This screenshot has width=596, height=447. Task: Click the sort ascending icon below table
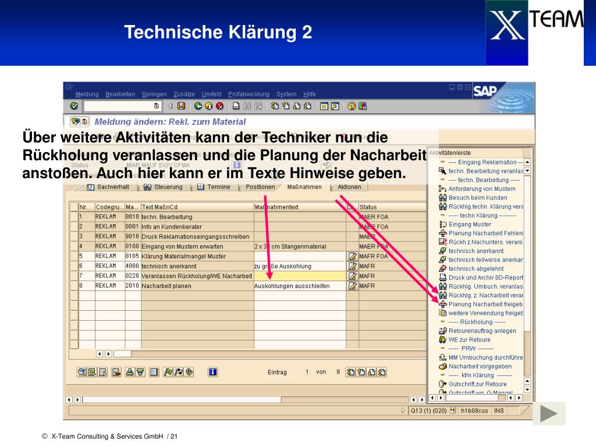(x=130, y=372)
